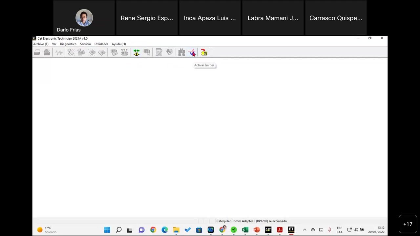Activate the Trainer mode icon

click(x=192, y=52)
